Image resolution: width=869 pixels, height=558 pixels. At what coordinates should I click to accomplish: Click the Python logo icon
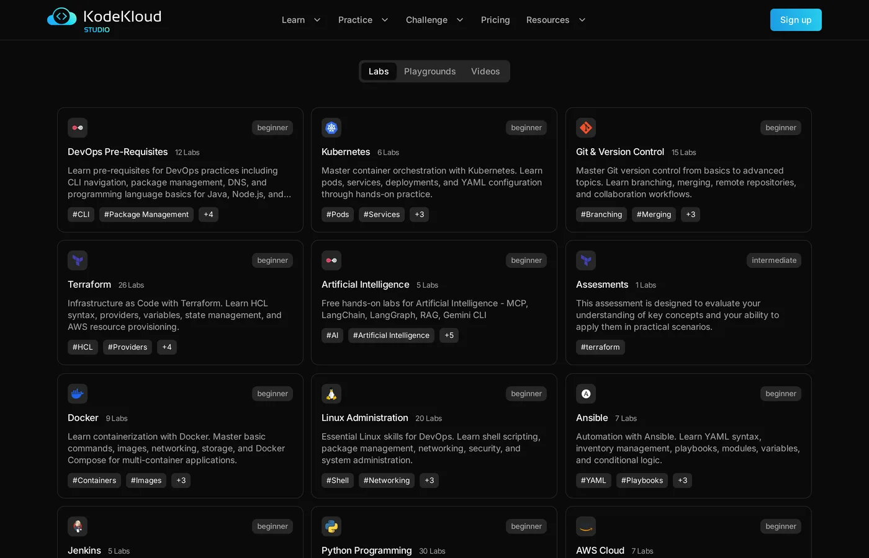tap(331, 526)
